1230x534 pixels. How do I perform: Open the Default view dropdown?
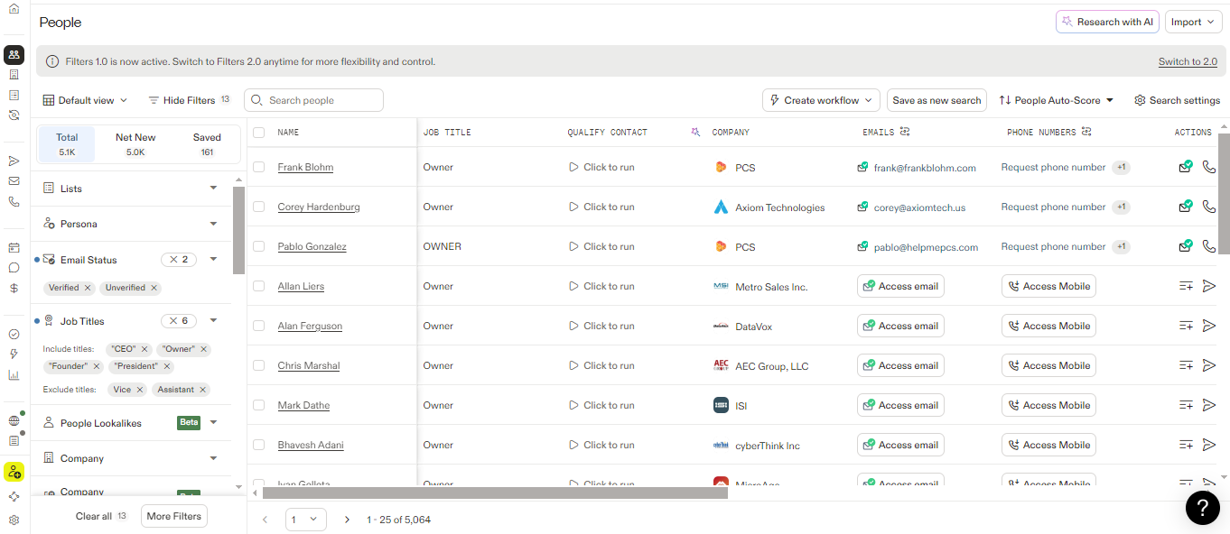(x=85, y=100)
